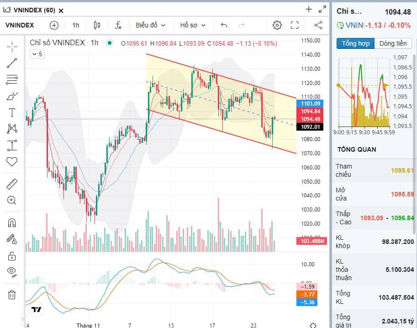Select the Tổng hợp tab
This screenshot has height=328, width=417.
pyautogui.click(x=355, y=43)
